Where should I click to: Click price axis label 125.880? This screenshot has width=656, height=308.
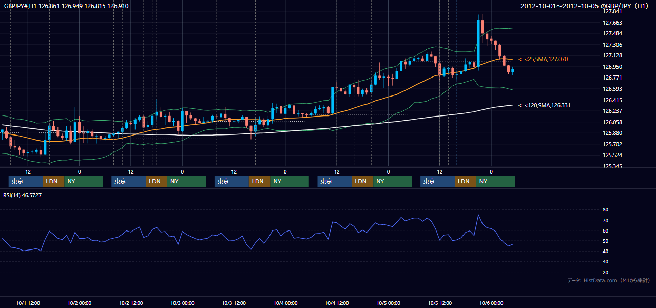[x=613, y=133]
